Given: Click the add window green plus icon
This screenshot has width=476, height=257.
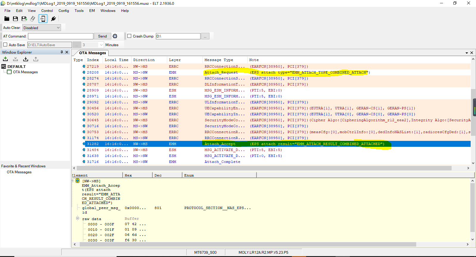Looking at the screenshot, I should 5,59.
